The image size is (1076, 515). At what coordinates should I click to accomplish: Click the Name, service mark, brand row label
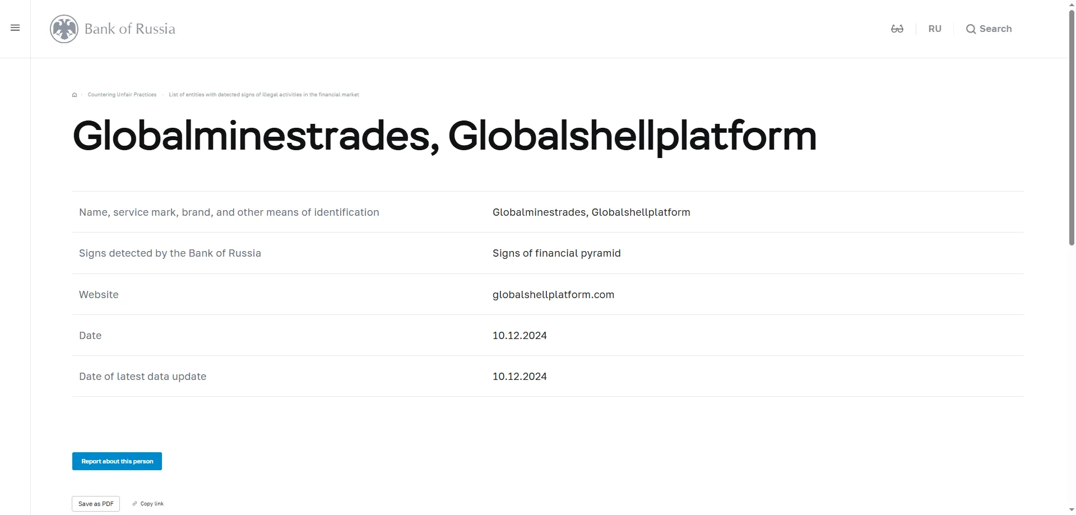[x=229, y=212]
